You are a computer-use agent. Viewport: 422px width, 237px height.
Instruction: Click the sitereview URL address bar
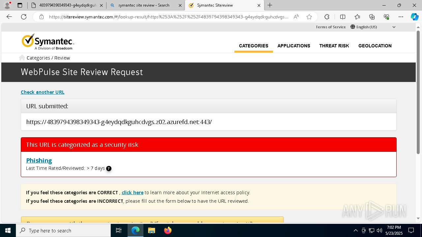(x=168, y=17)
